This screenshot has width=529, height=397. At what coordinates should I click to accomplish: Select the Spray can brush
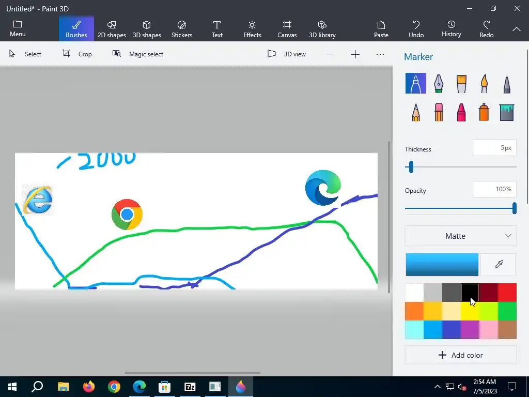(484, 112)
